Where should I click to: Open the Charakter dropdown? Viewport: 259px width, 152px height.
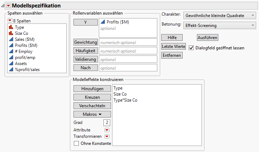219,15
